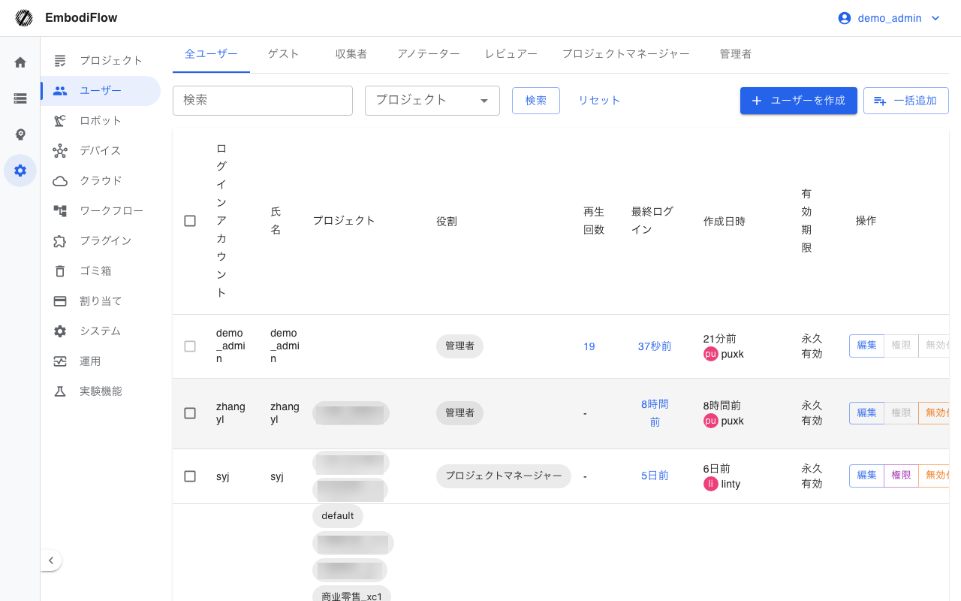961x601 pixels.
Task: Open the home icon in left rail
Action: 20,62
